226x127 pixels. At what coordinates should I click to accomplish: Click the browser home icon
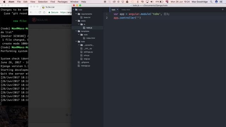coord(44,12)
